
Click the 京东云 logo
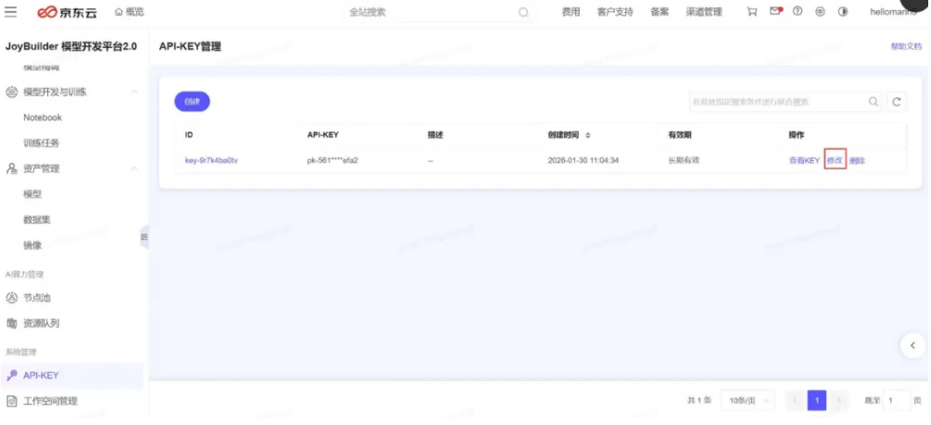click(x=67, y=12)
